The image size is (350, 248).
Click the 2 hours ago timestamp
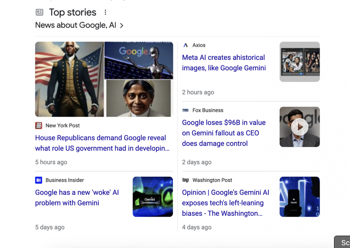198,92
